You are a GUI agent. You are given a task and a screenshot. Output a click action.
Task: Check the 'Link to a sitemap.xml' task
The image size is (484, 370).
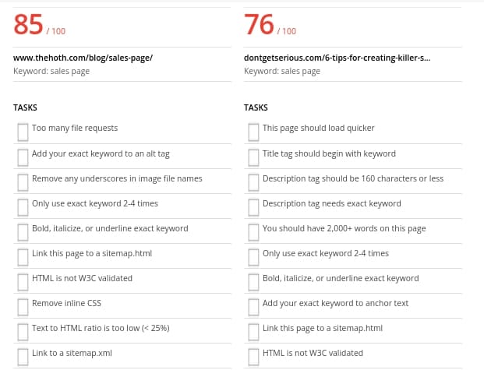[23, 357]
